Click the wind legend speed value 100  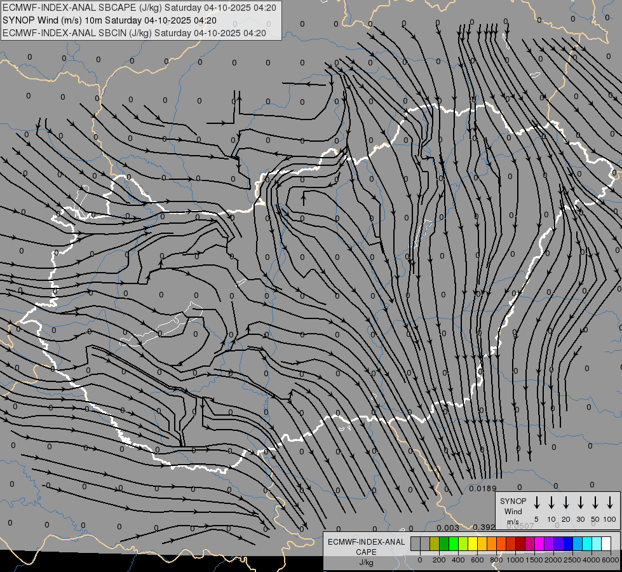coord(610,519)
